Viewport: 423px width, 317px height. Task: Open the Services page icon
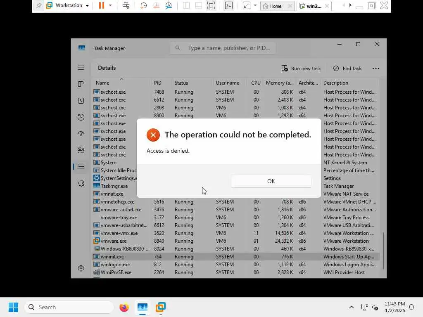tap(81, 183)
